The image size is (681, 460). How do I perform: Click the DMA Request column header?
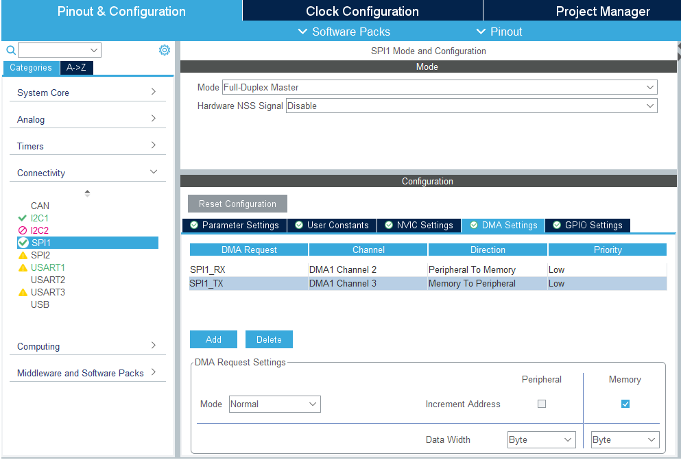[x=249, y=250]
